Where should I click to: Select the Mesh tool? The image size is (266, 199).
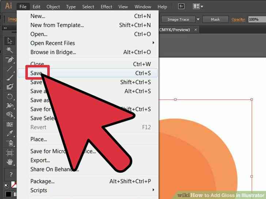9,124
